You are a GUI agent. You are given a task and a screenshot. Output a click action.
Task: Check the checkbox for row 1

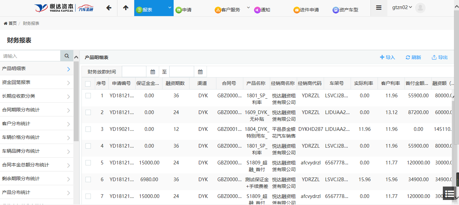88,96
